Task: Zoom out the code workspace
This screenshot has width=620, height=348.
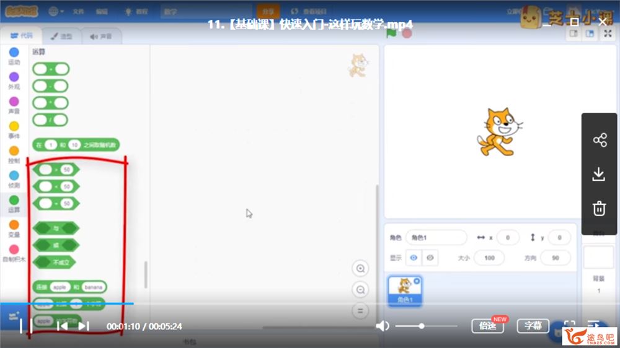Action: click(360, 290)
